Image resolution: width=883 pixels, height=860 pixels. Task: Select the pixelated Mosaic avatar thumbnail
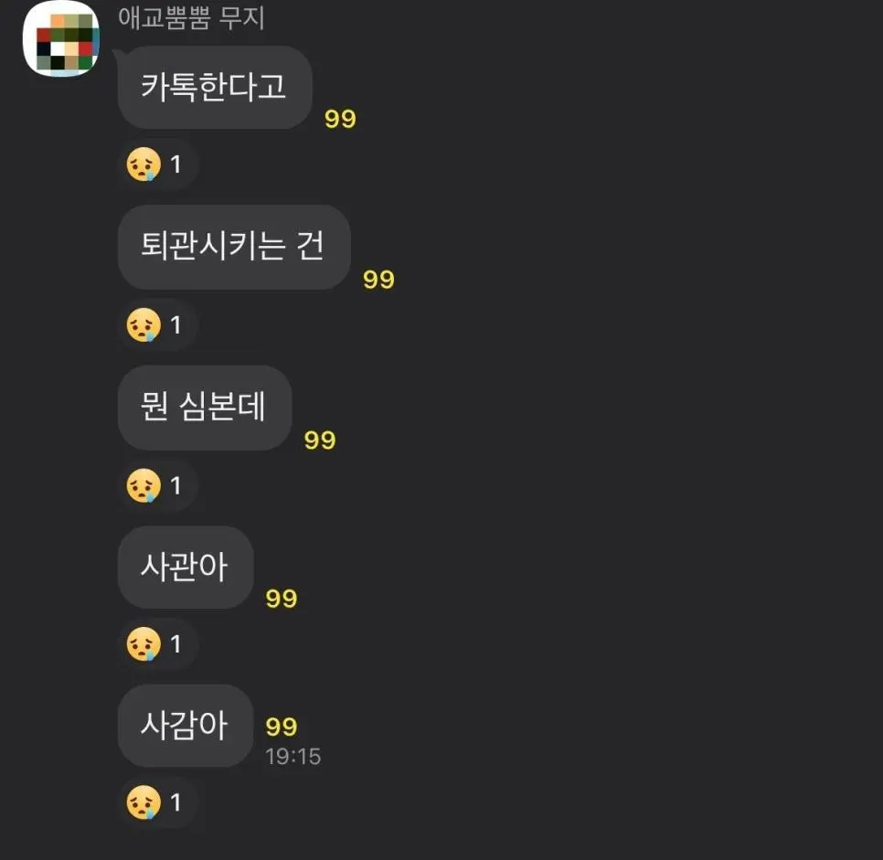coord(60,42)
